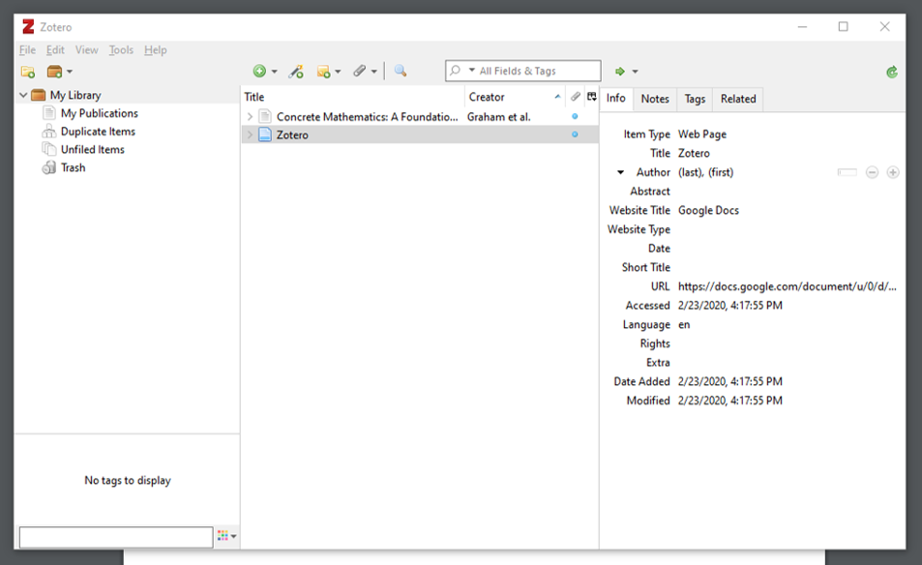Switch to the Notes tab
Image resolution: width=922 pixels, height=565 pixels.
coord(655,99)
